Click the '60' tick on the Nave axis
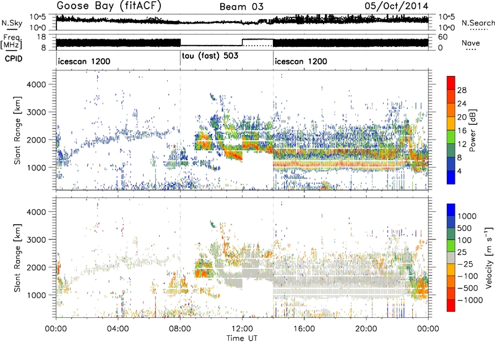Viewport: 495px width, 342px height. (443, 37)
